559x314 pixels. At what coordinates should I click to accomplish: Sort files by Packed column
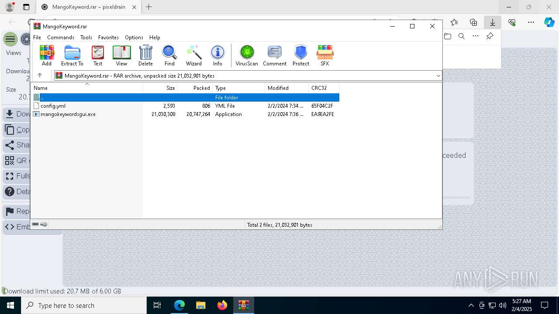[x=195, y=88]
